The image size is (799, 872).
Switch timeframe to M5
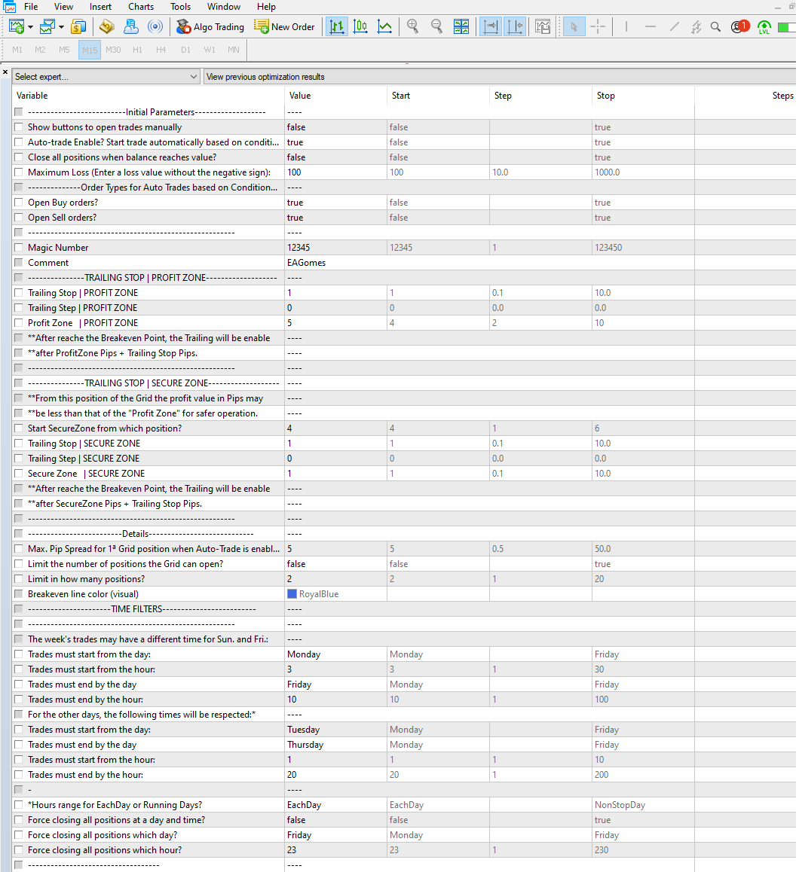[65, 50]
